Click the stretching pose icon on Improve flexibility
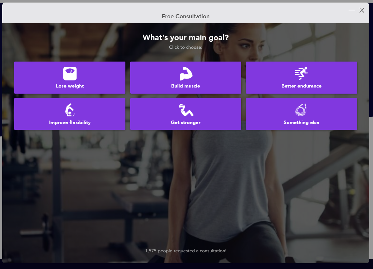The width and height of the screenshot is (373, 269). pyautogui.click(x=70, y=110)
